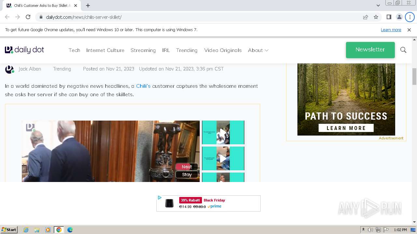Image resolution: width=417 pixels, height=234 pixels.
Task: Click the padlock site info icon
Action: [x=41, y=17]
